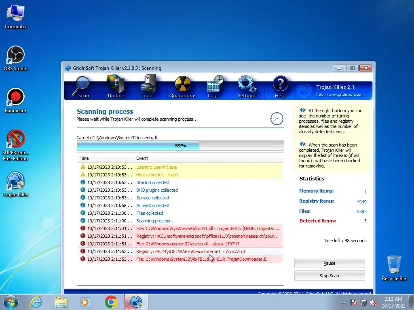414x310 pixels.
Task: Click the Registry items value 4949
Action: [x=361, y=202]
